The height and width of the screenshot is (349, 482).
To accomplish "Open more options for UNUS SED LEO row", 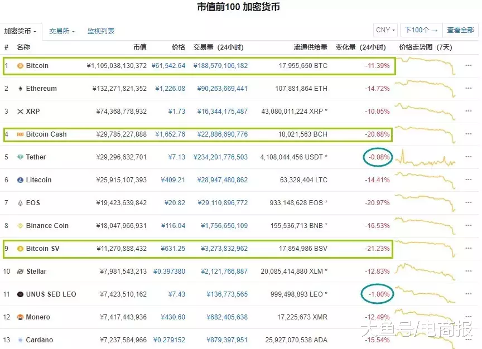I will 469,294.
